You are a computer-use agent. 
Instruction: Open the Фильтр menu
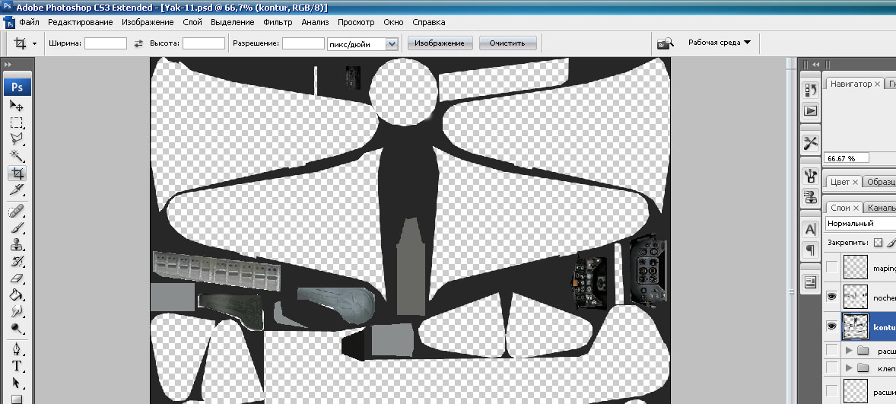click(278, 22)
